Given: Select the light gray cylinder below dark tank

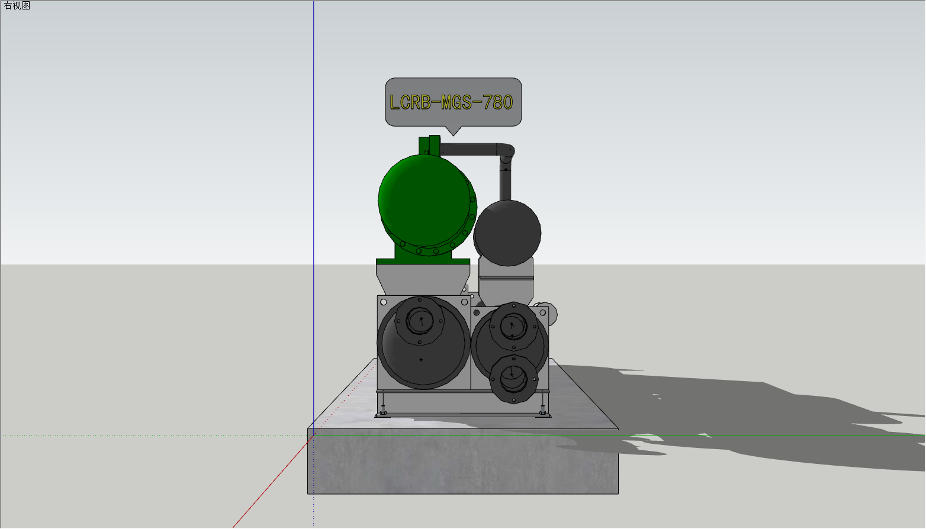Looking at the screenshot, I should tap(506, 284).
